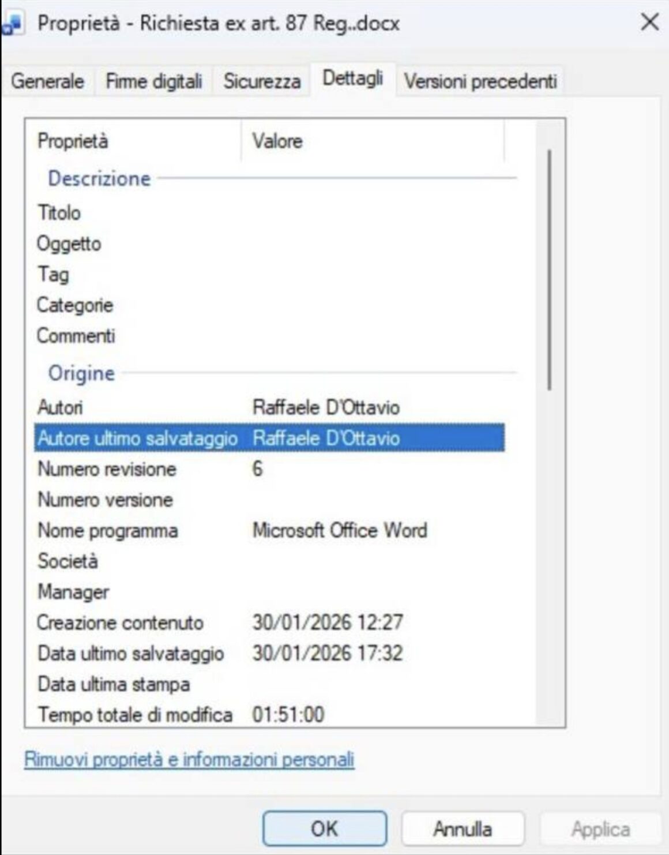This screenshot has width=669, height=855.
Task: Close the Proprietà dialog window
Action: 649,23
